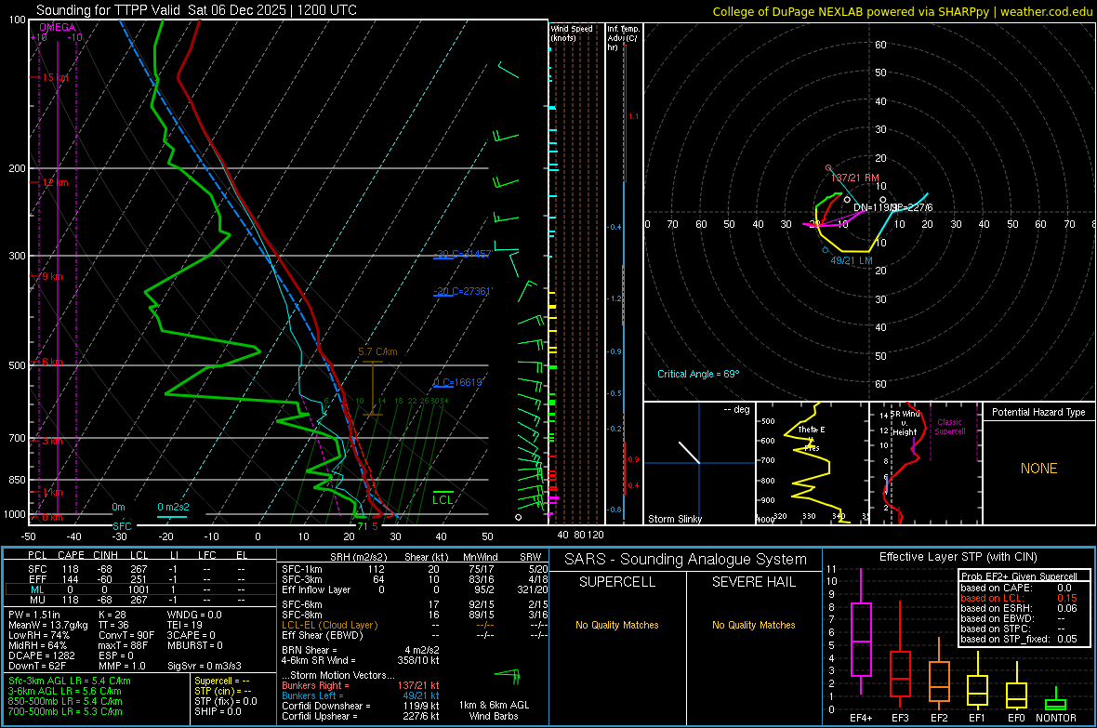Viewport: 1097px width, 728px height.
Task: Click the '9 km' height marker label
Action: click(52, 276)
